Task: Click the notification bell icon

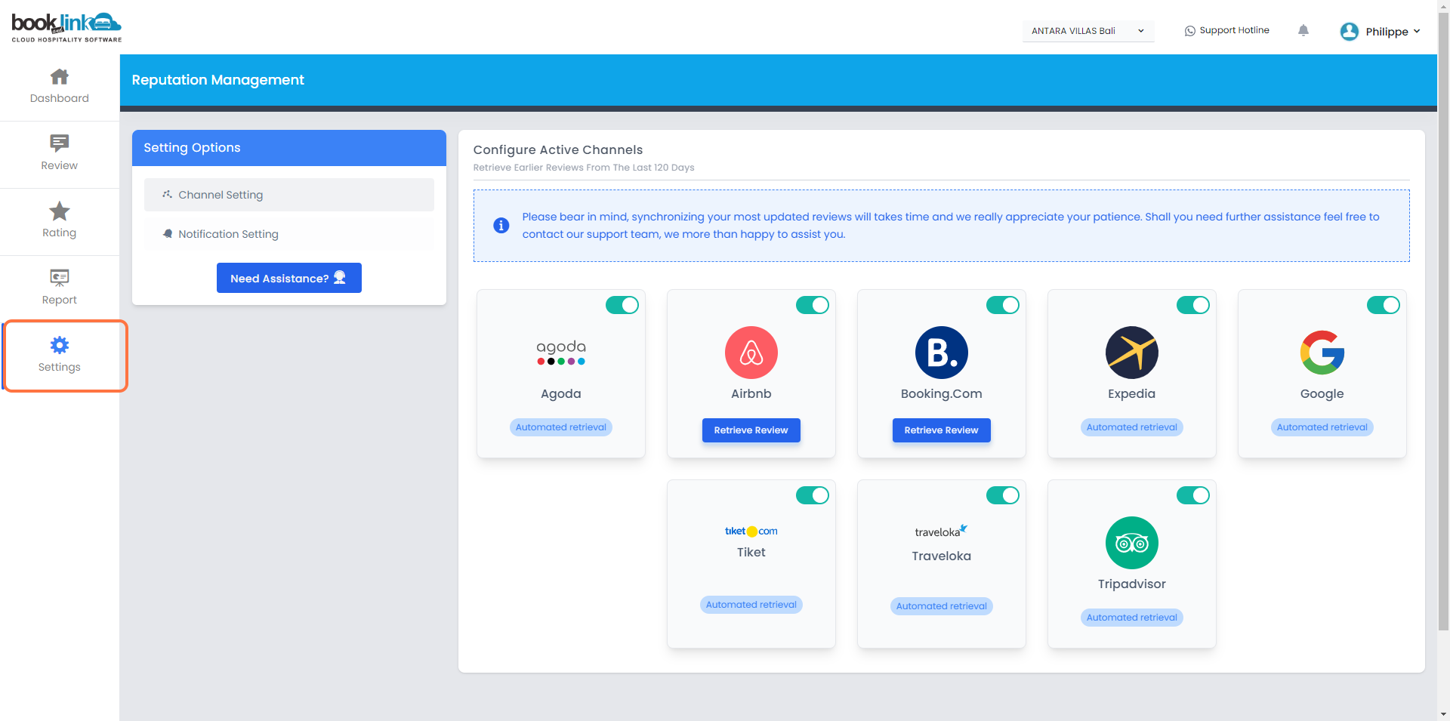Action: [1303, 30]
